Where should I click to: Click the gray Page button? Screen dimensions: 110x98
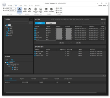51,23
